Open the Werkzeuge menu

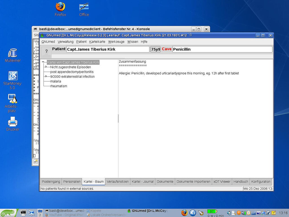(x=116, y=42)
